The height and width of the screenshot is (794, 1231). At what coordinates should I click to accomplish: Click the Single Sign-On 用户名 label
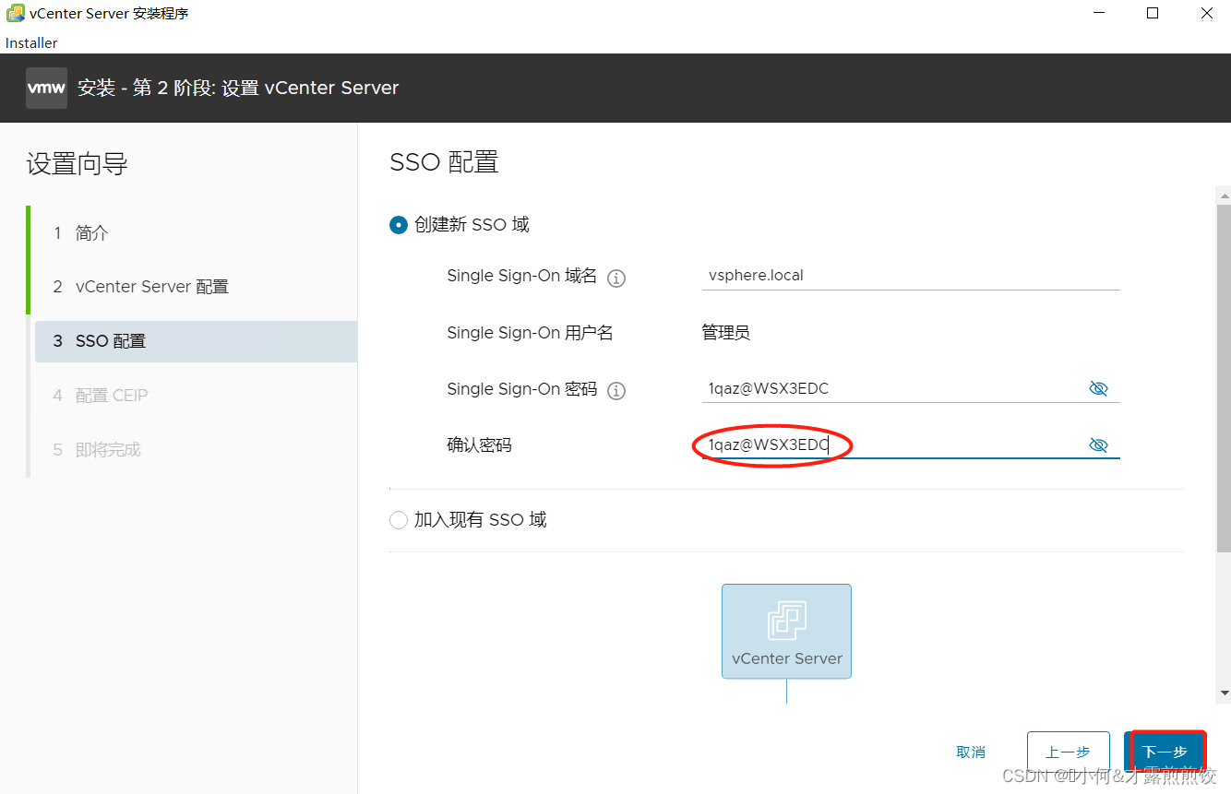530,333
